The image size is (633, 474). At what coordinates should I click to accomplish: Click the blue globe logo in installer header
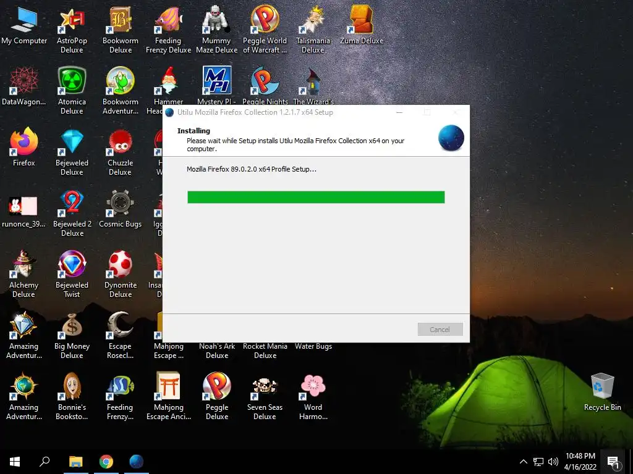451,138
